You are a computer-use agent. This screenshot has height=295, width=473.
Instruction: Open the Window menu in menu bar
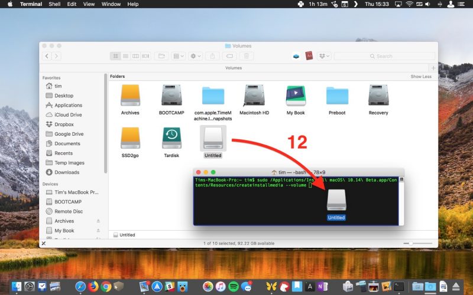(x=111, y=4)
